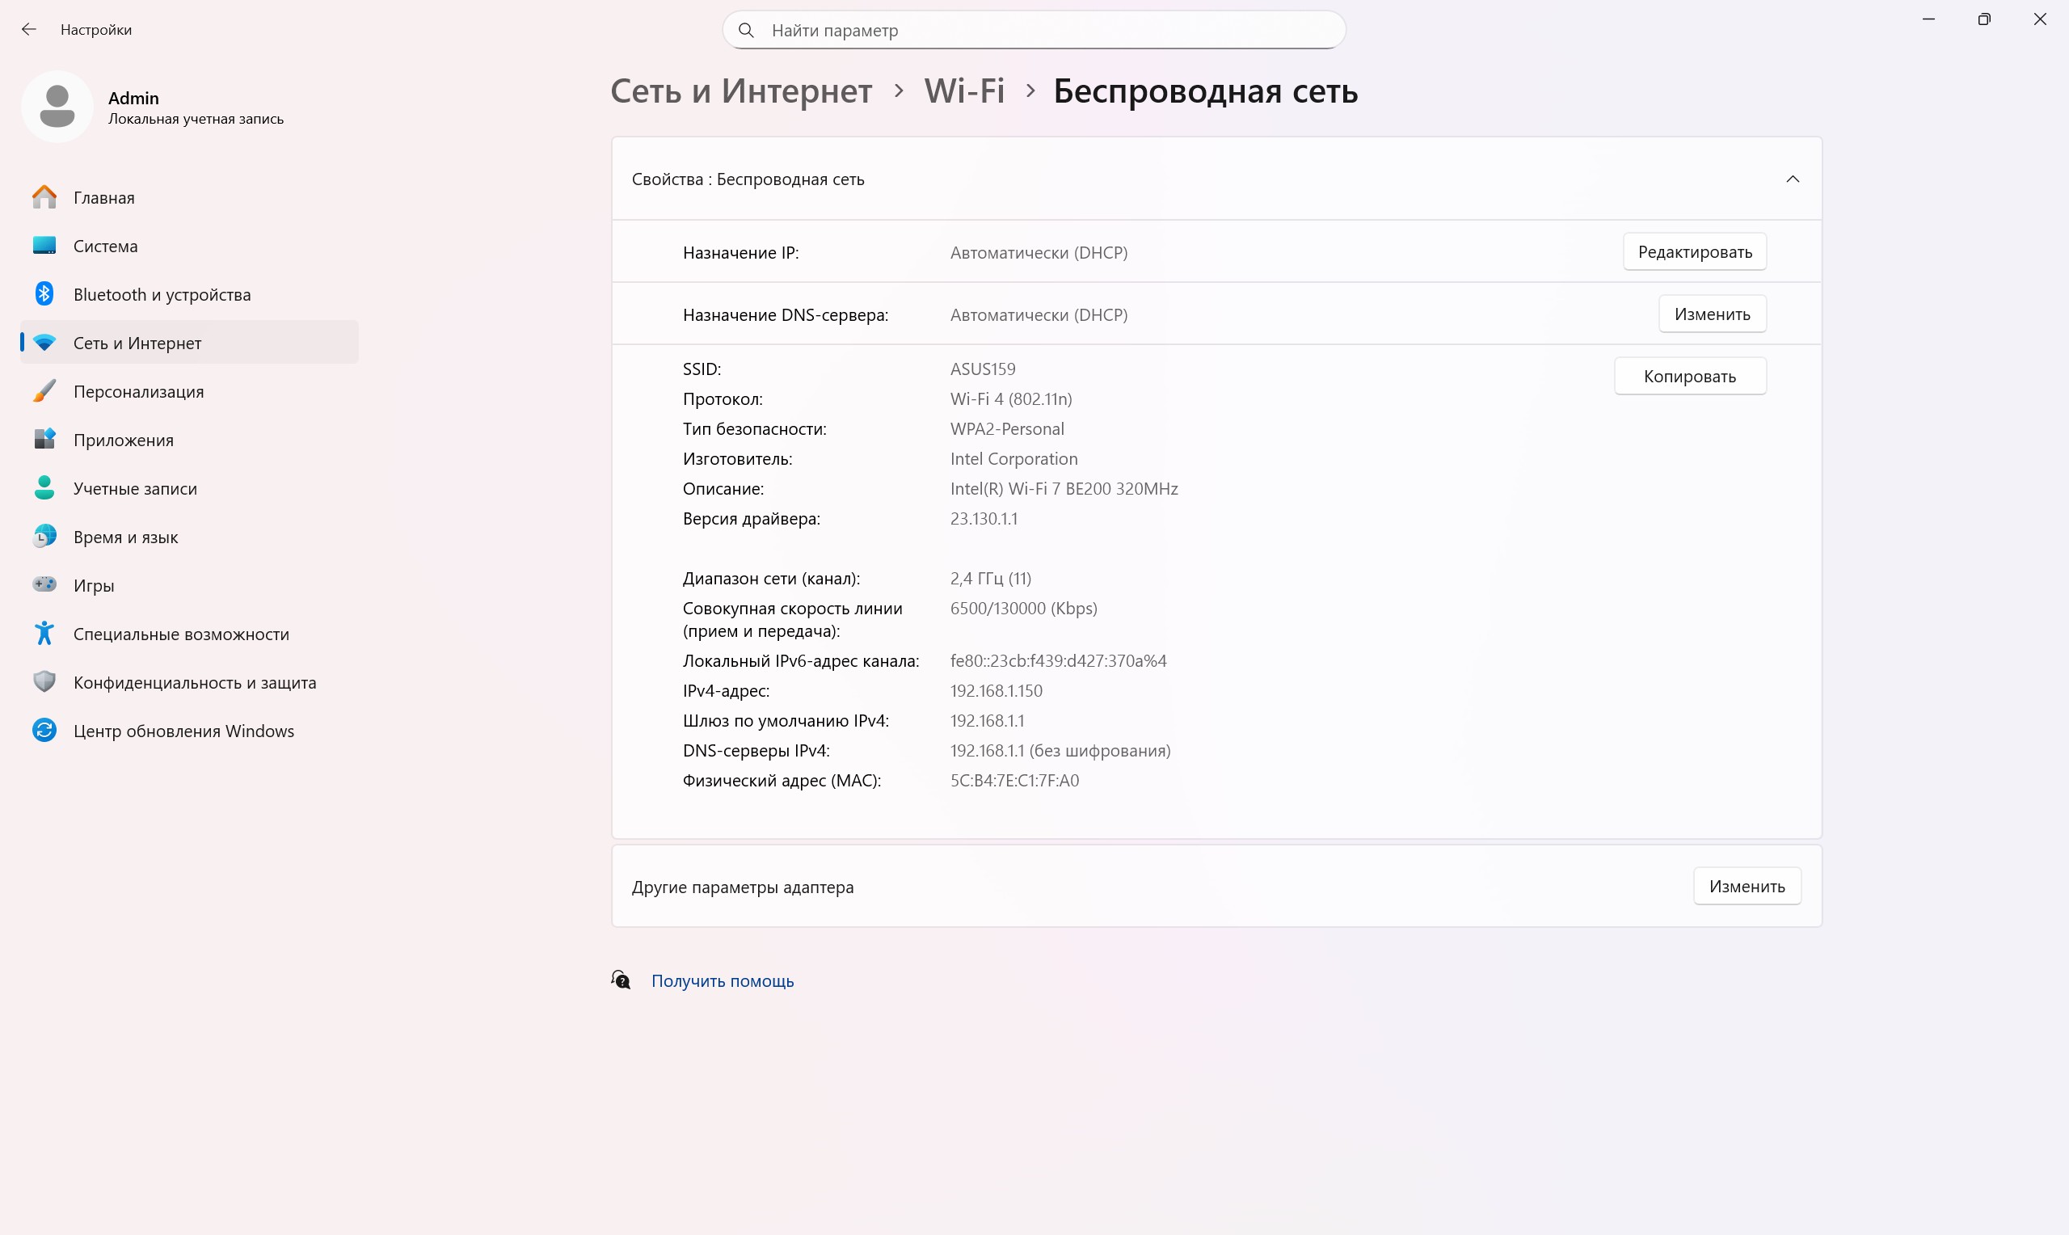
Task: Select the Система monitor icon
Action: [44, 246]
